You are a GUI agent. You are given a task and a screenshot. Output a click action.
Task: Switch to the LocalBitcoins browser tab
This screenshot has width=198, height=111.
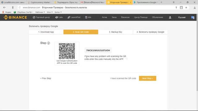[x=13, y=2]
